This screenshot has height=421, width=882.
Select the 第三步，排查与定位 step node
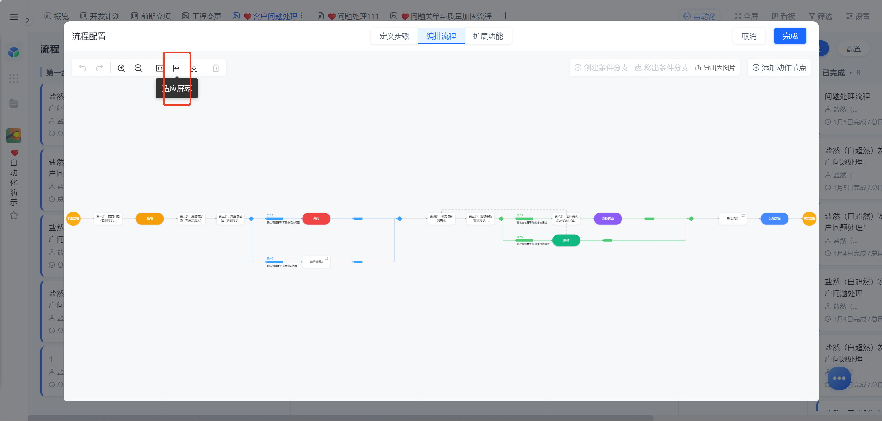point(230,219)
